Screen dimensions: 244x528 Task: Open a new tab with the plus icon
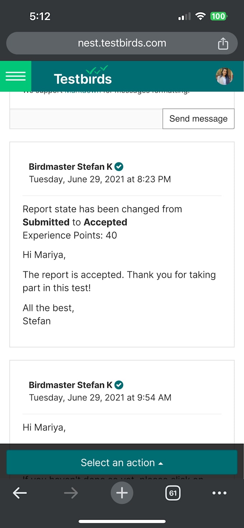pos(122,493)
